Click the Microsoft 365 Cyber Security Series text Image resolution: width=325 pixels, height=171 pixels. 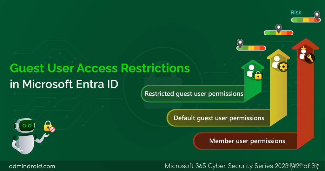click(x=226, y=166)
